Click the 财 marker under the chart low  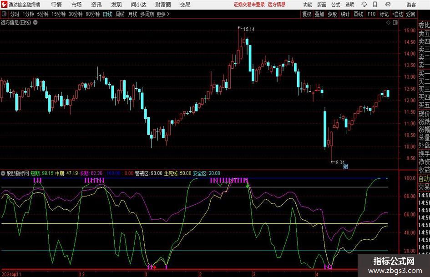point(345,166)
